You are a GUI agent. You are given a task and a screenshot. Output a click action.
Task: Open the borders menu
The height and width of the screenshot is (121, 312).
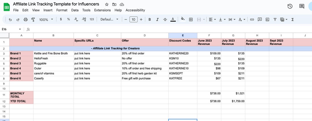click(191, 19)
